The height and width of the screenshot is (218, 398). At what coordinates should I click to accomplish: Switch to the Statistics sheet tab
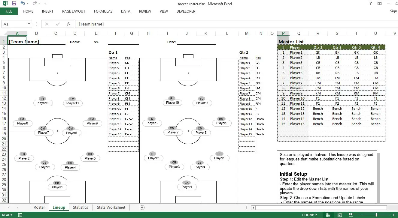click(81, 207)
